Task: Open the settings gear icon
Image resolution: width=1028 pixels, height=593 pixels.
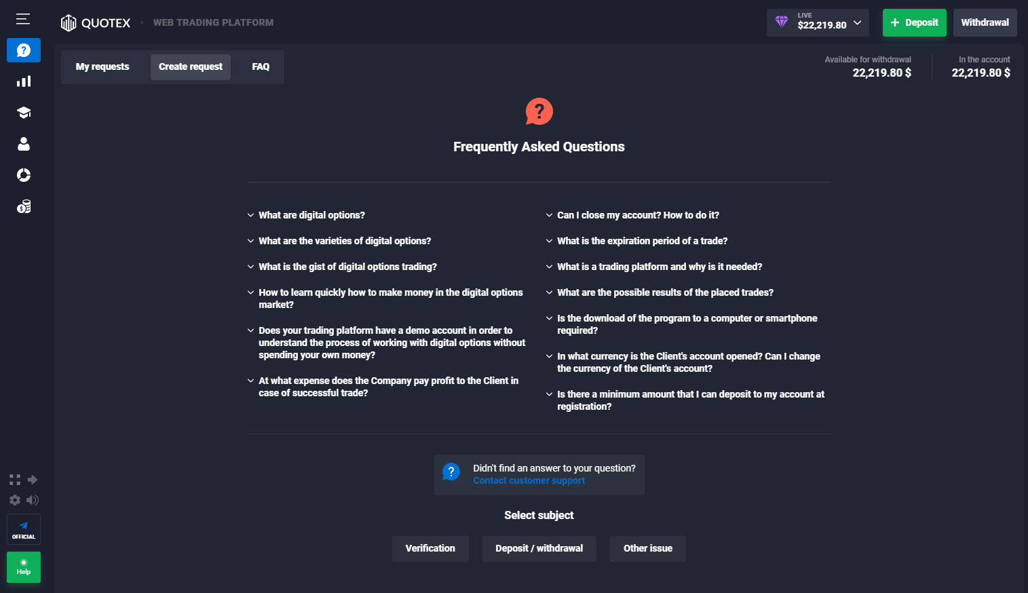Action: click(x=15, y=500)
